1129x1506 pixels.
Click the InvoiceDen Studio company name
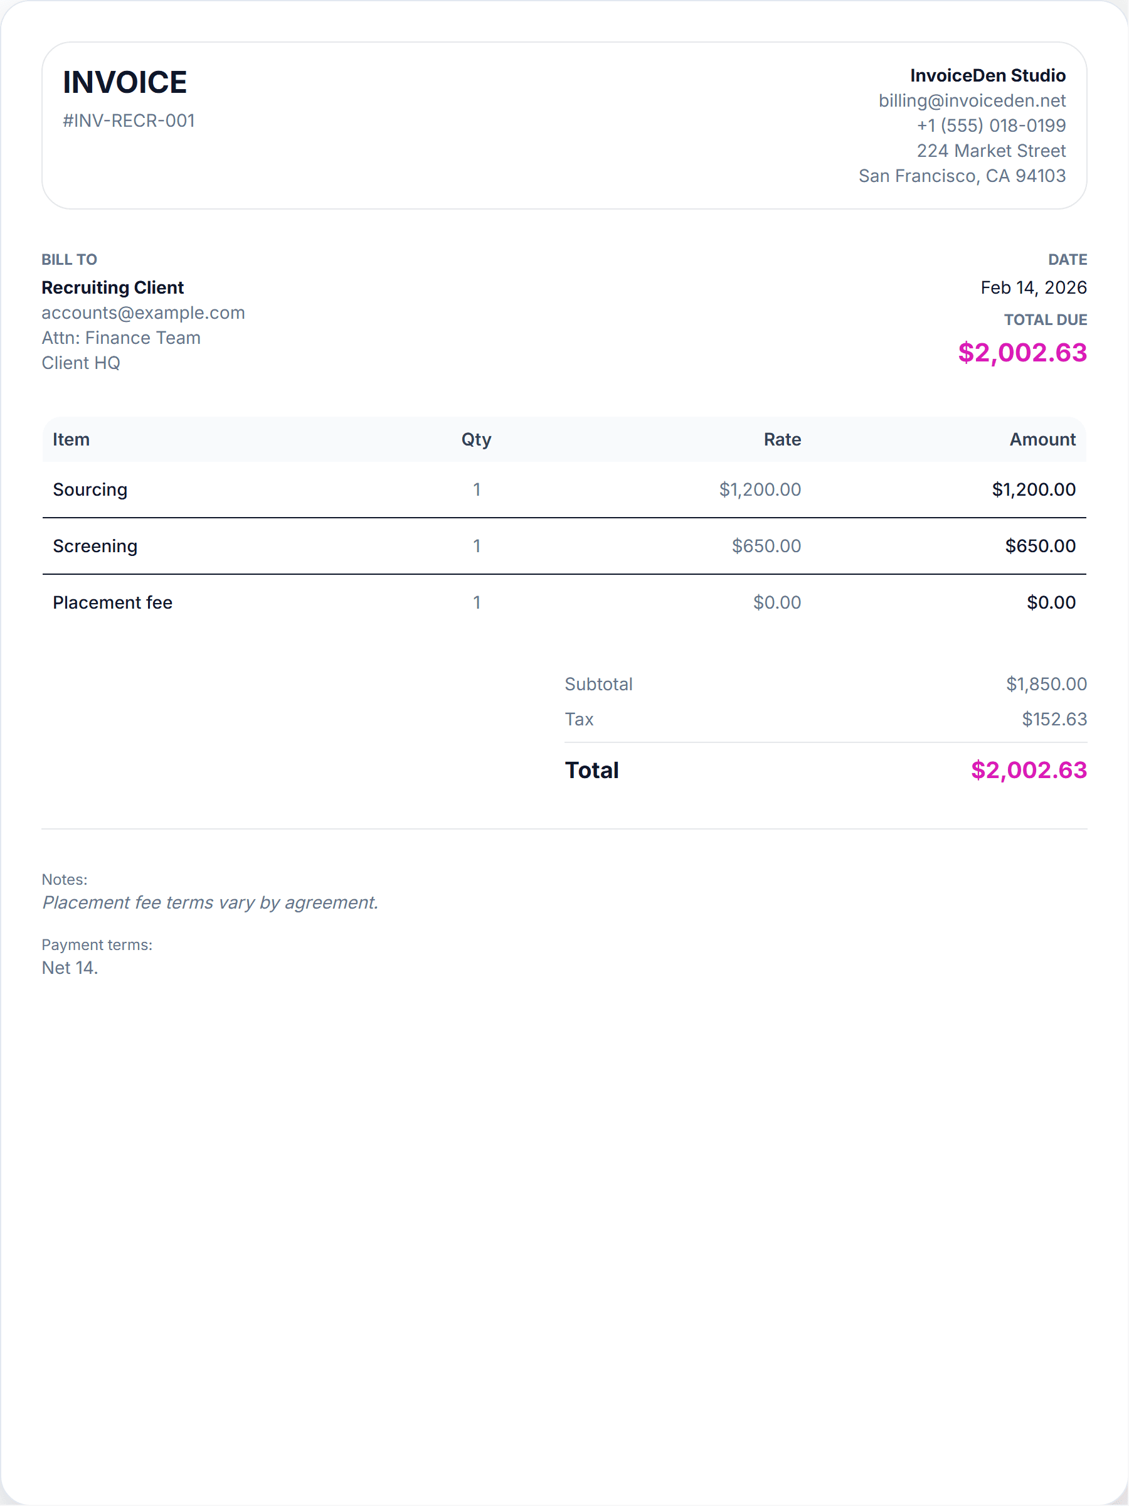point(987,75)
